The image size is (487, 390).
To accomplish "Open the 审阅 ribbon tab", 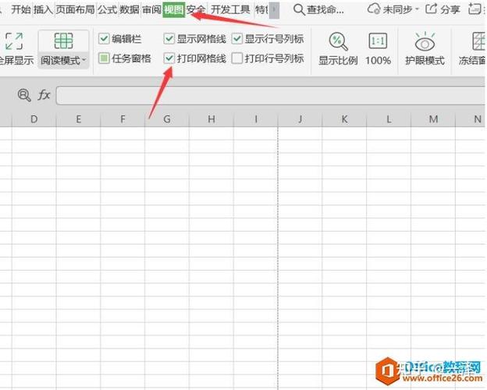I will pyautogui.click(x=151, y=9).
